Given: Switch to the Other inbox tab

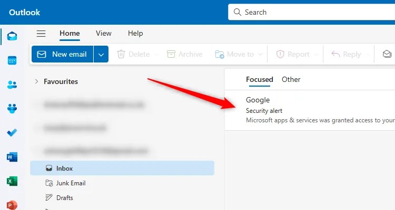Looking at the screenshot, I should (x=291, y=79).
